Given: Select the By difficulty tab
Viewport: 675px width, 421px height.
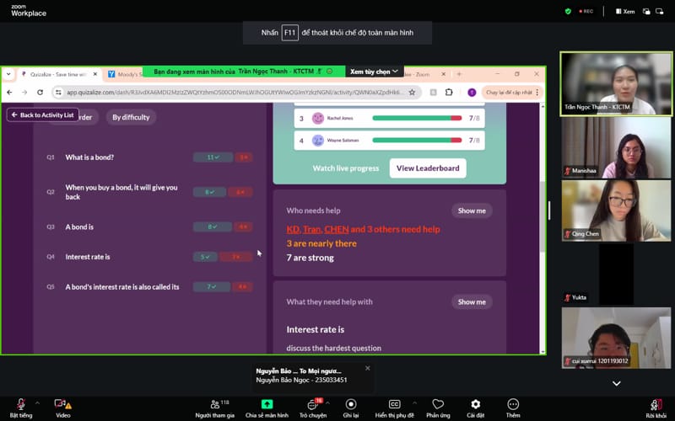Looking at the screenshot, I should coord(131,117).
